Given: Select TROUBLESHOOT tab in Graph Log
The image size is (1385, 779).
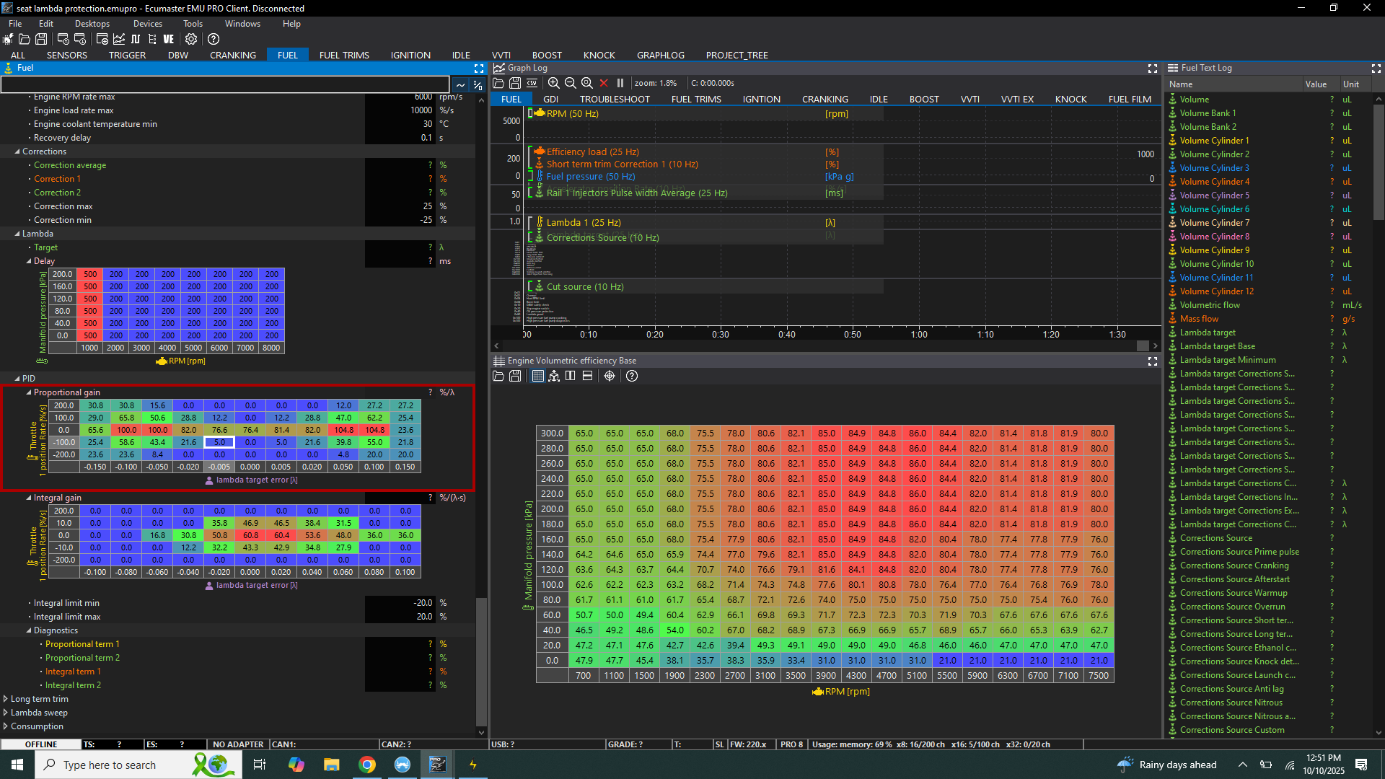Looking at the screenshot, I should pos(615,100).
